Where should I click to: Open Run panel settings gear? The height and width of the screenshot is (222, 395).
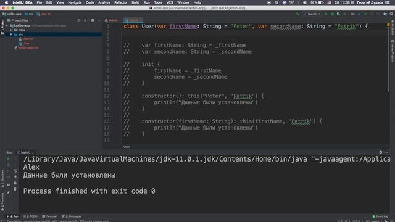381,152
